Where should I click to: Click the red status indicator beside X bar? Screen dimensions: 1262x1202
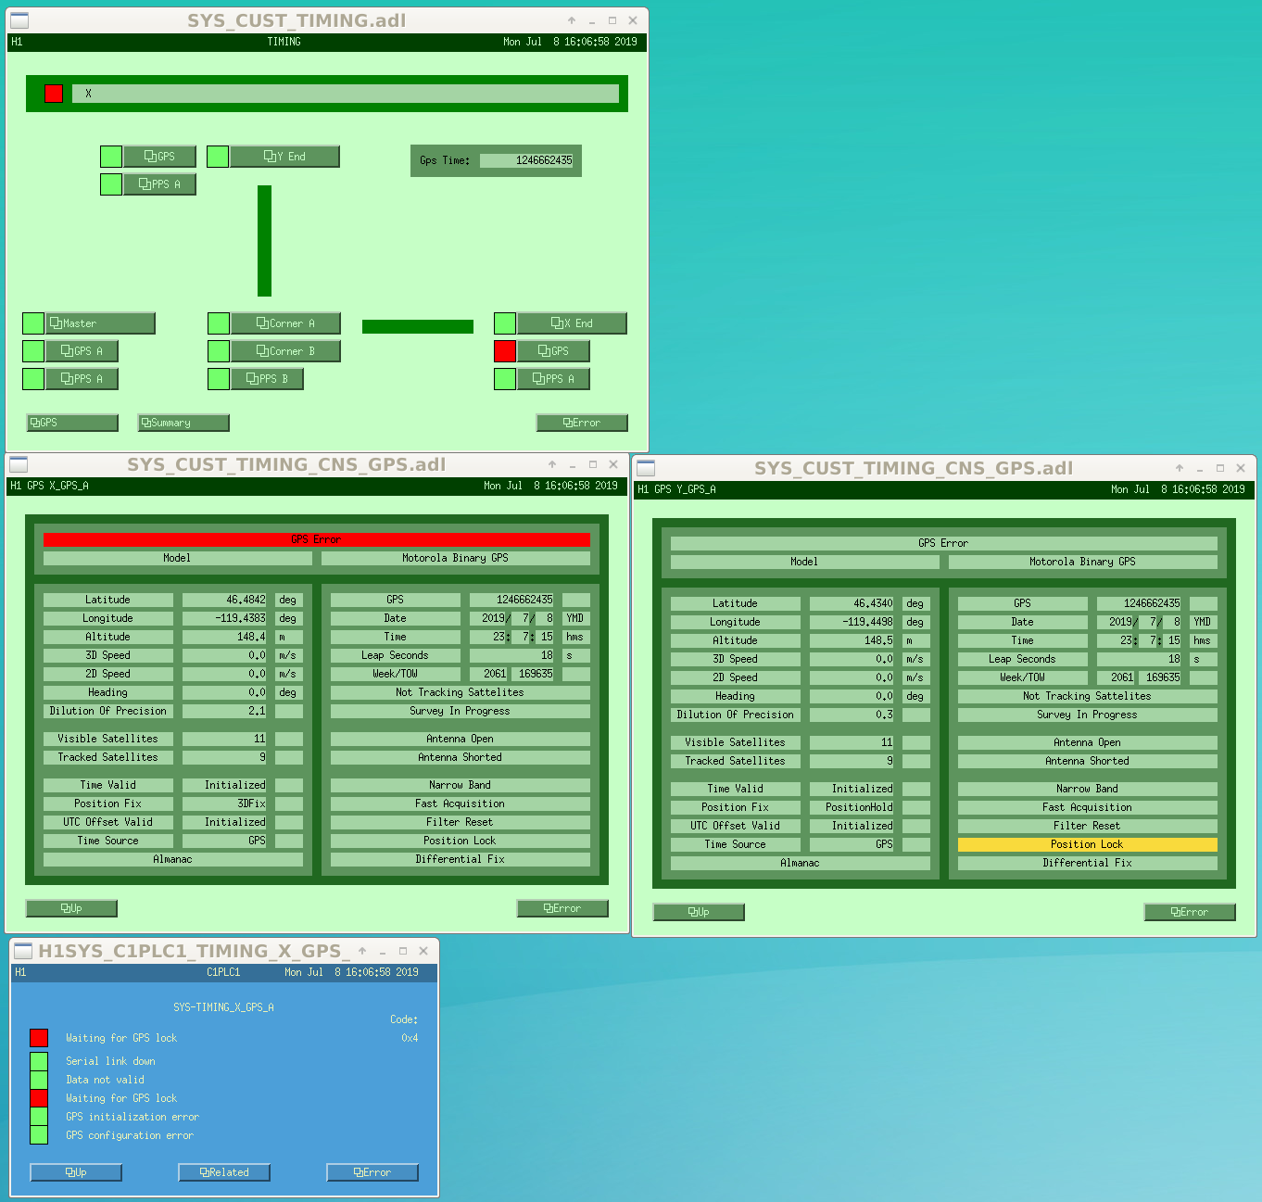click(54, 94)
